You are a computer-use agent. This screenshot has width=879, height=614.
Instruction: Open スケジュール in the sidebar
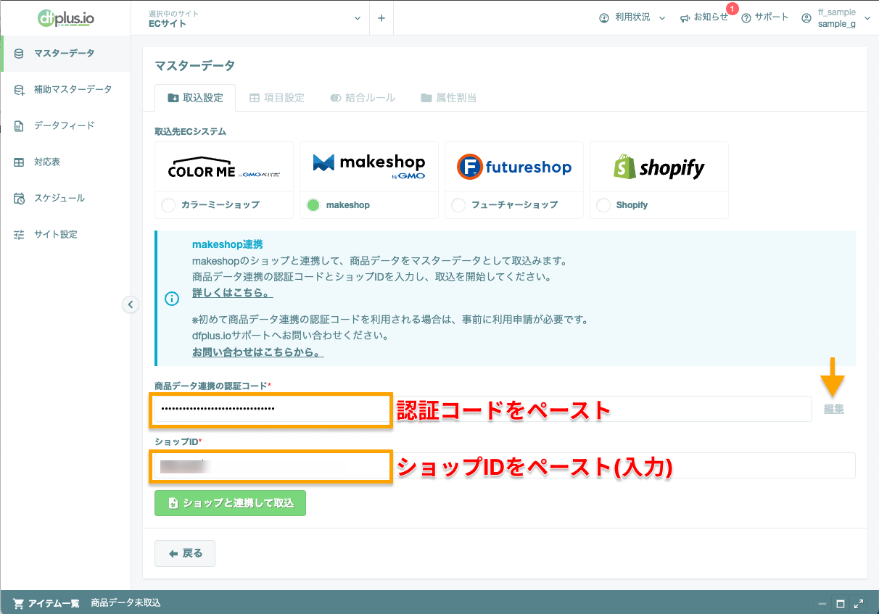65,199
